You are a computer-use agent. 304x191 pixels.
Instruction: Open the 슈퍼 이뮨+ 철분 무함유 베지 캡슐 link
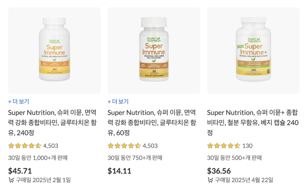coord(253,122)
